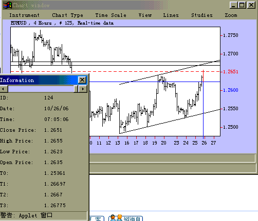Click the red 1.2651 price label
The height and width of the screenshot is (221, 258).
[x=231, y=72]
